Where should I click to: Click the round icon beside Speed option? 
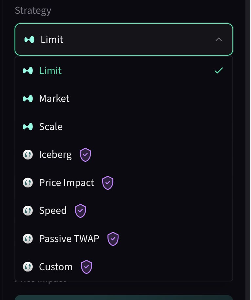click(x=28, y=211)
